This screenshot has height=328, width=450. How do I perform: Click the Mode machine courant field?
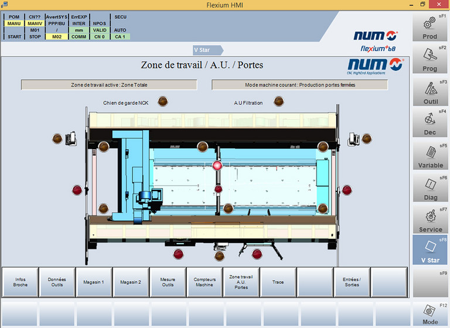[x=299, y=85]
